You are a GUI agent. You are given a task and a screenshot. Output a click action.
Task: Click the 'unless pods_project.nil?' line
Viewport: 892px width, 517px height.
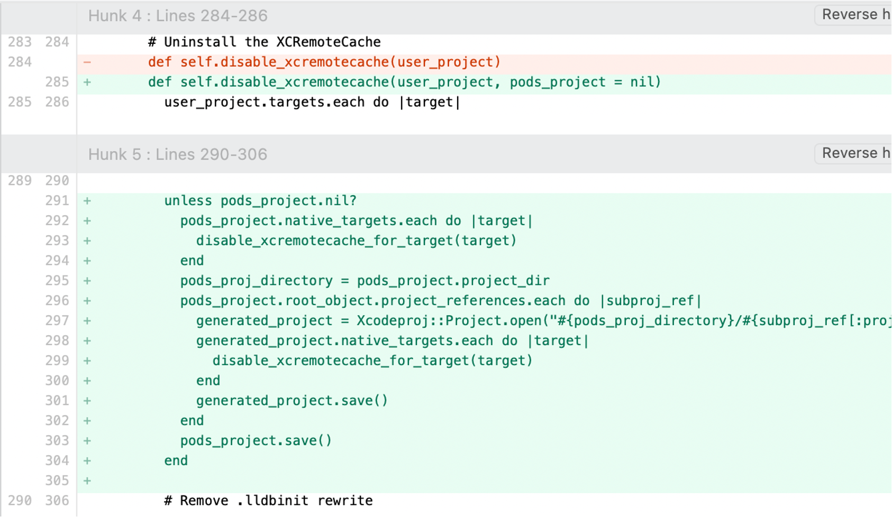[x=260, y=201]
